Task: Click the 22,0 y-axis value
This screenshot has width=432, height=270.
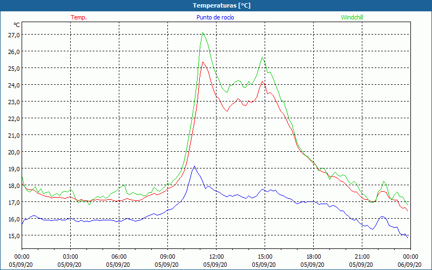Action: tap(13, 118)
